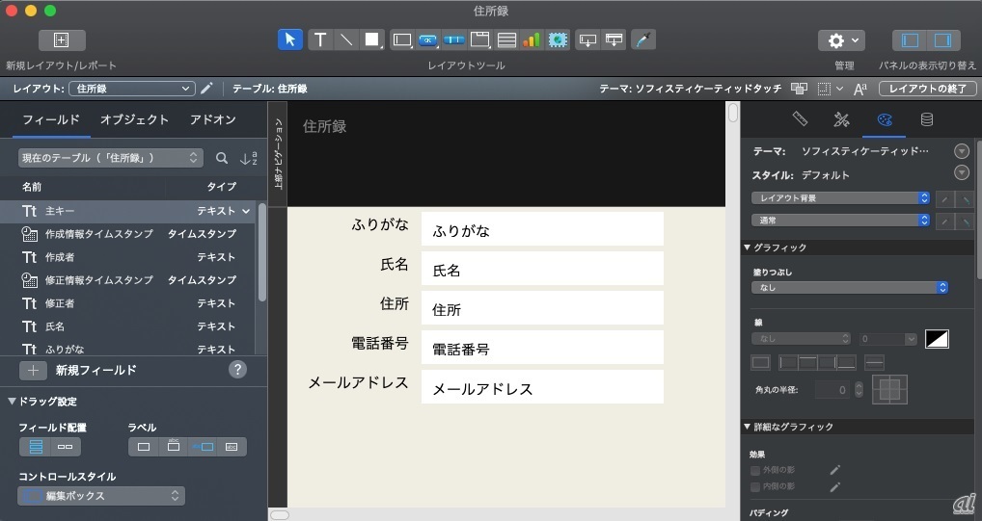The image size is (982, 521).
Task: Open the 塗りつぶし fill dropdown
Action: (850, 287)
